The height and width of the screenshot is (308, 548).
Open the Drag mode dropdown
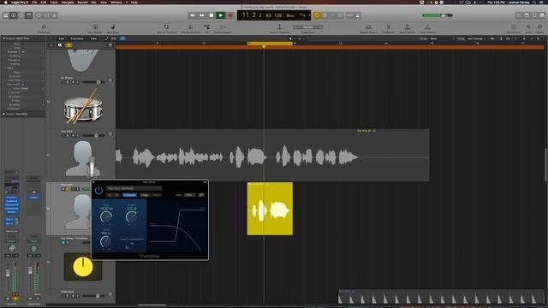click(476, 38)
